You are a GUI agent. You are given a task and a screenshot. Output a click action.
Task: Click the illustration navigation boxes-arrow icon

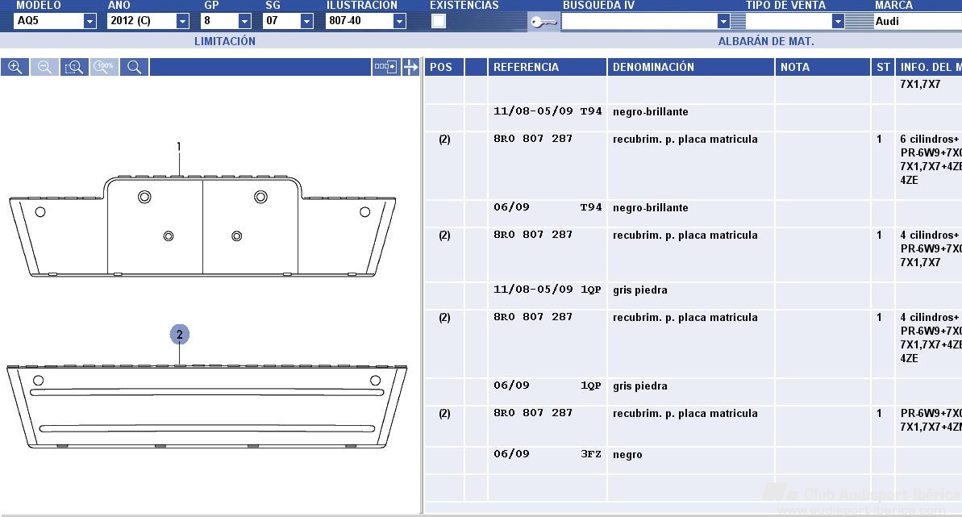point(385,68)
